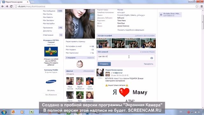Open friend Настя's avatar
The width and height of the screenshot is (204, 115).
pyautogui.click(x=70, y=95)
